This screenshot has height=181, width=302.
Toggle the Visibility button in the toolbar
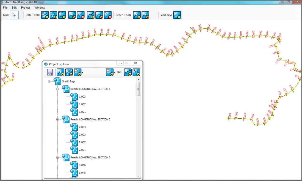point(177,15)
